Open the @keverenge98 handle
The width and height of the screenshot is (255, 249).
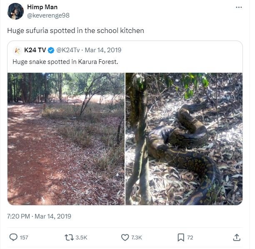[48, 15]
